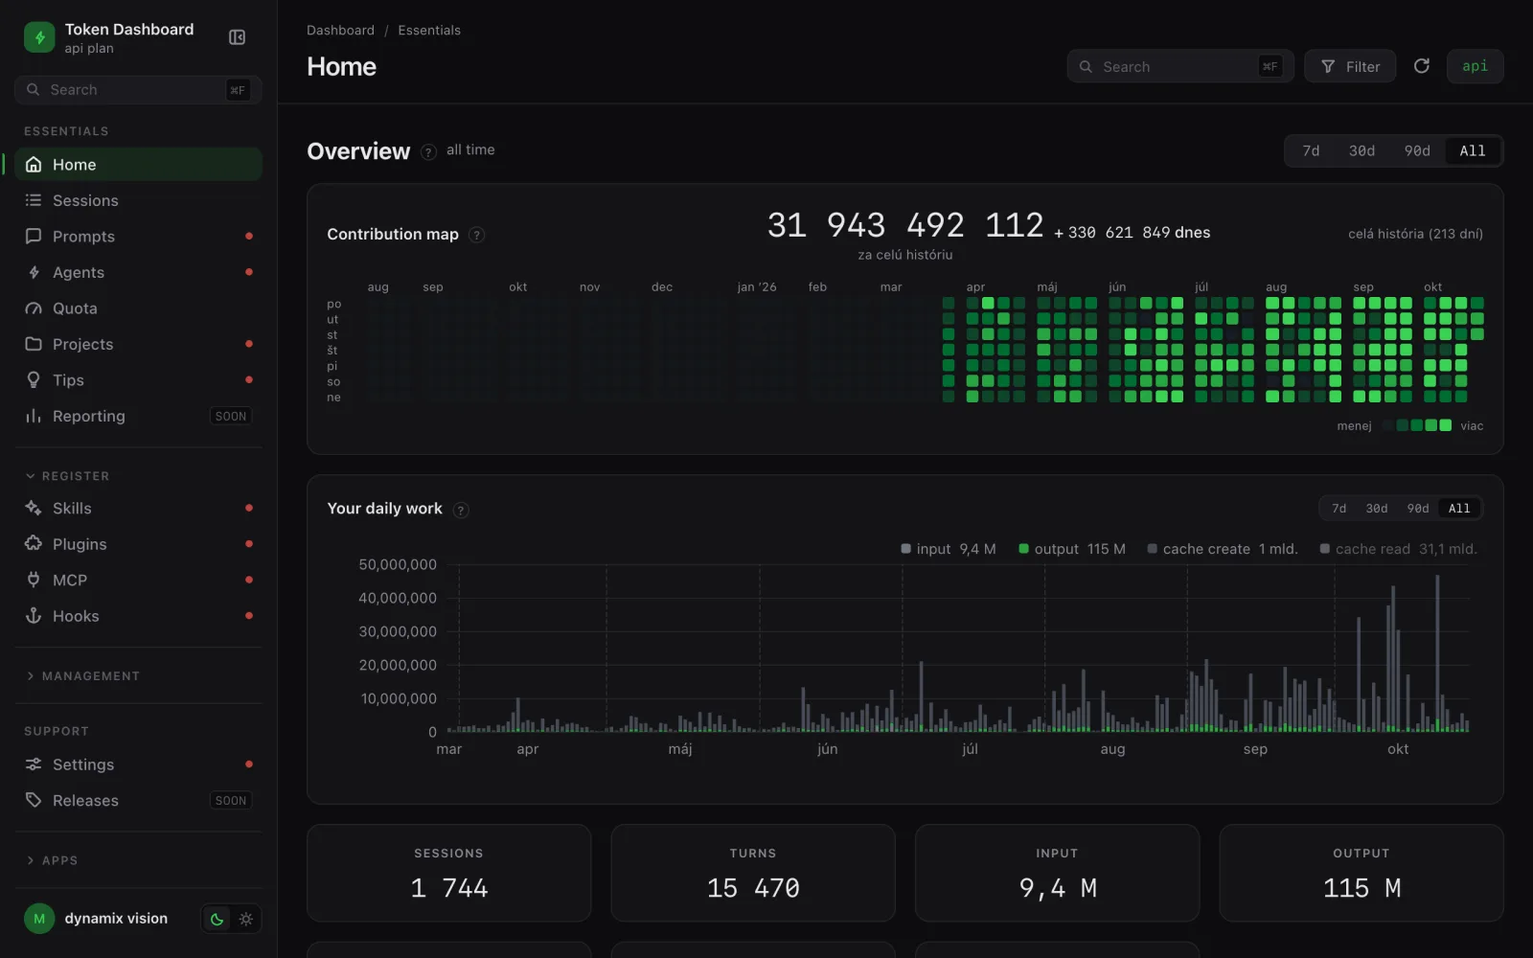This screenshot has height=958, width=1533.
Task: Select 30d in the daily work chart
Action: (1377, 509)
